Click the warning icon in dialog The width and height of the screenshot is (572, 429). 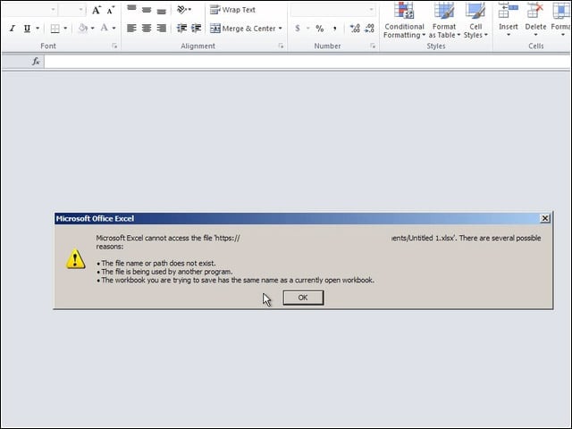pos(75,259)
